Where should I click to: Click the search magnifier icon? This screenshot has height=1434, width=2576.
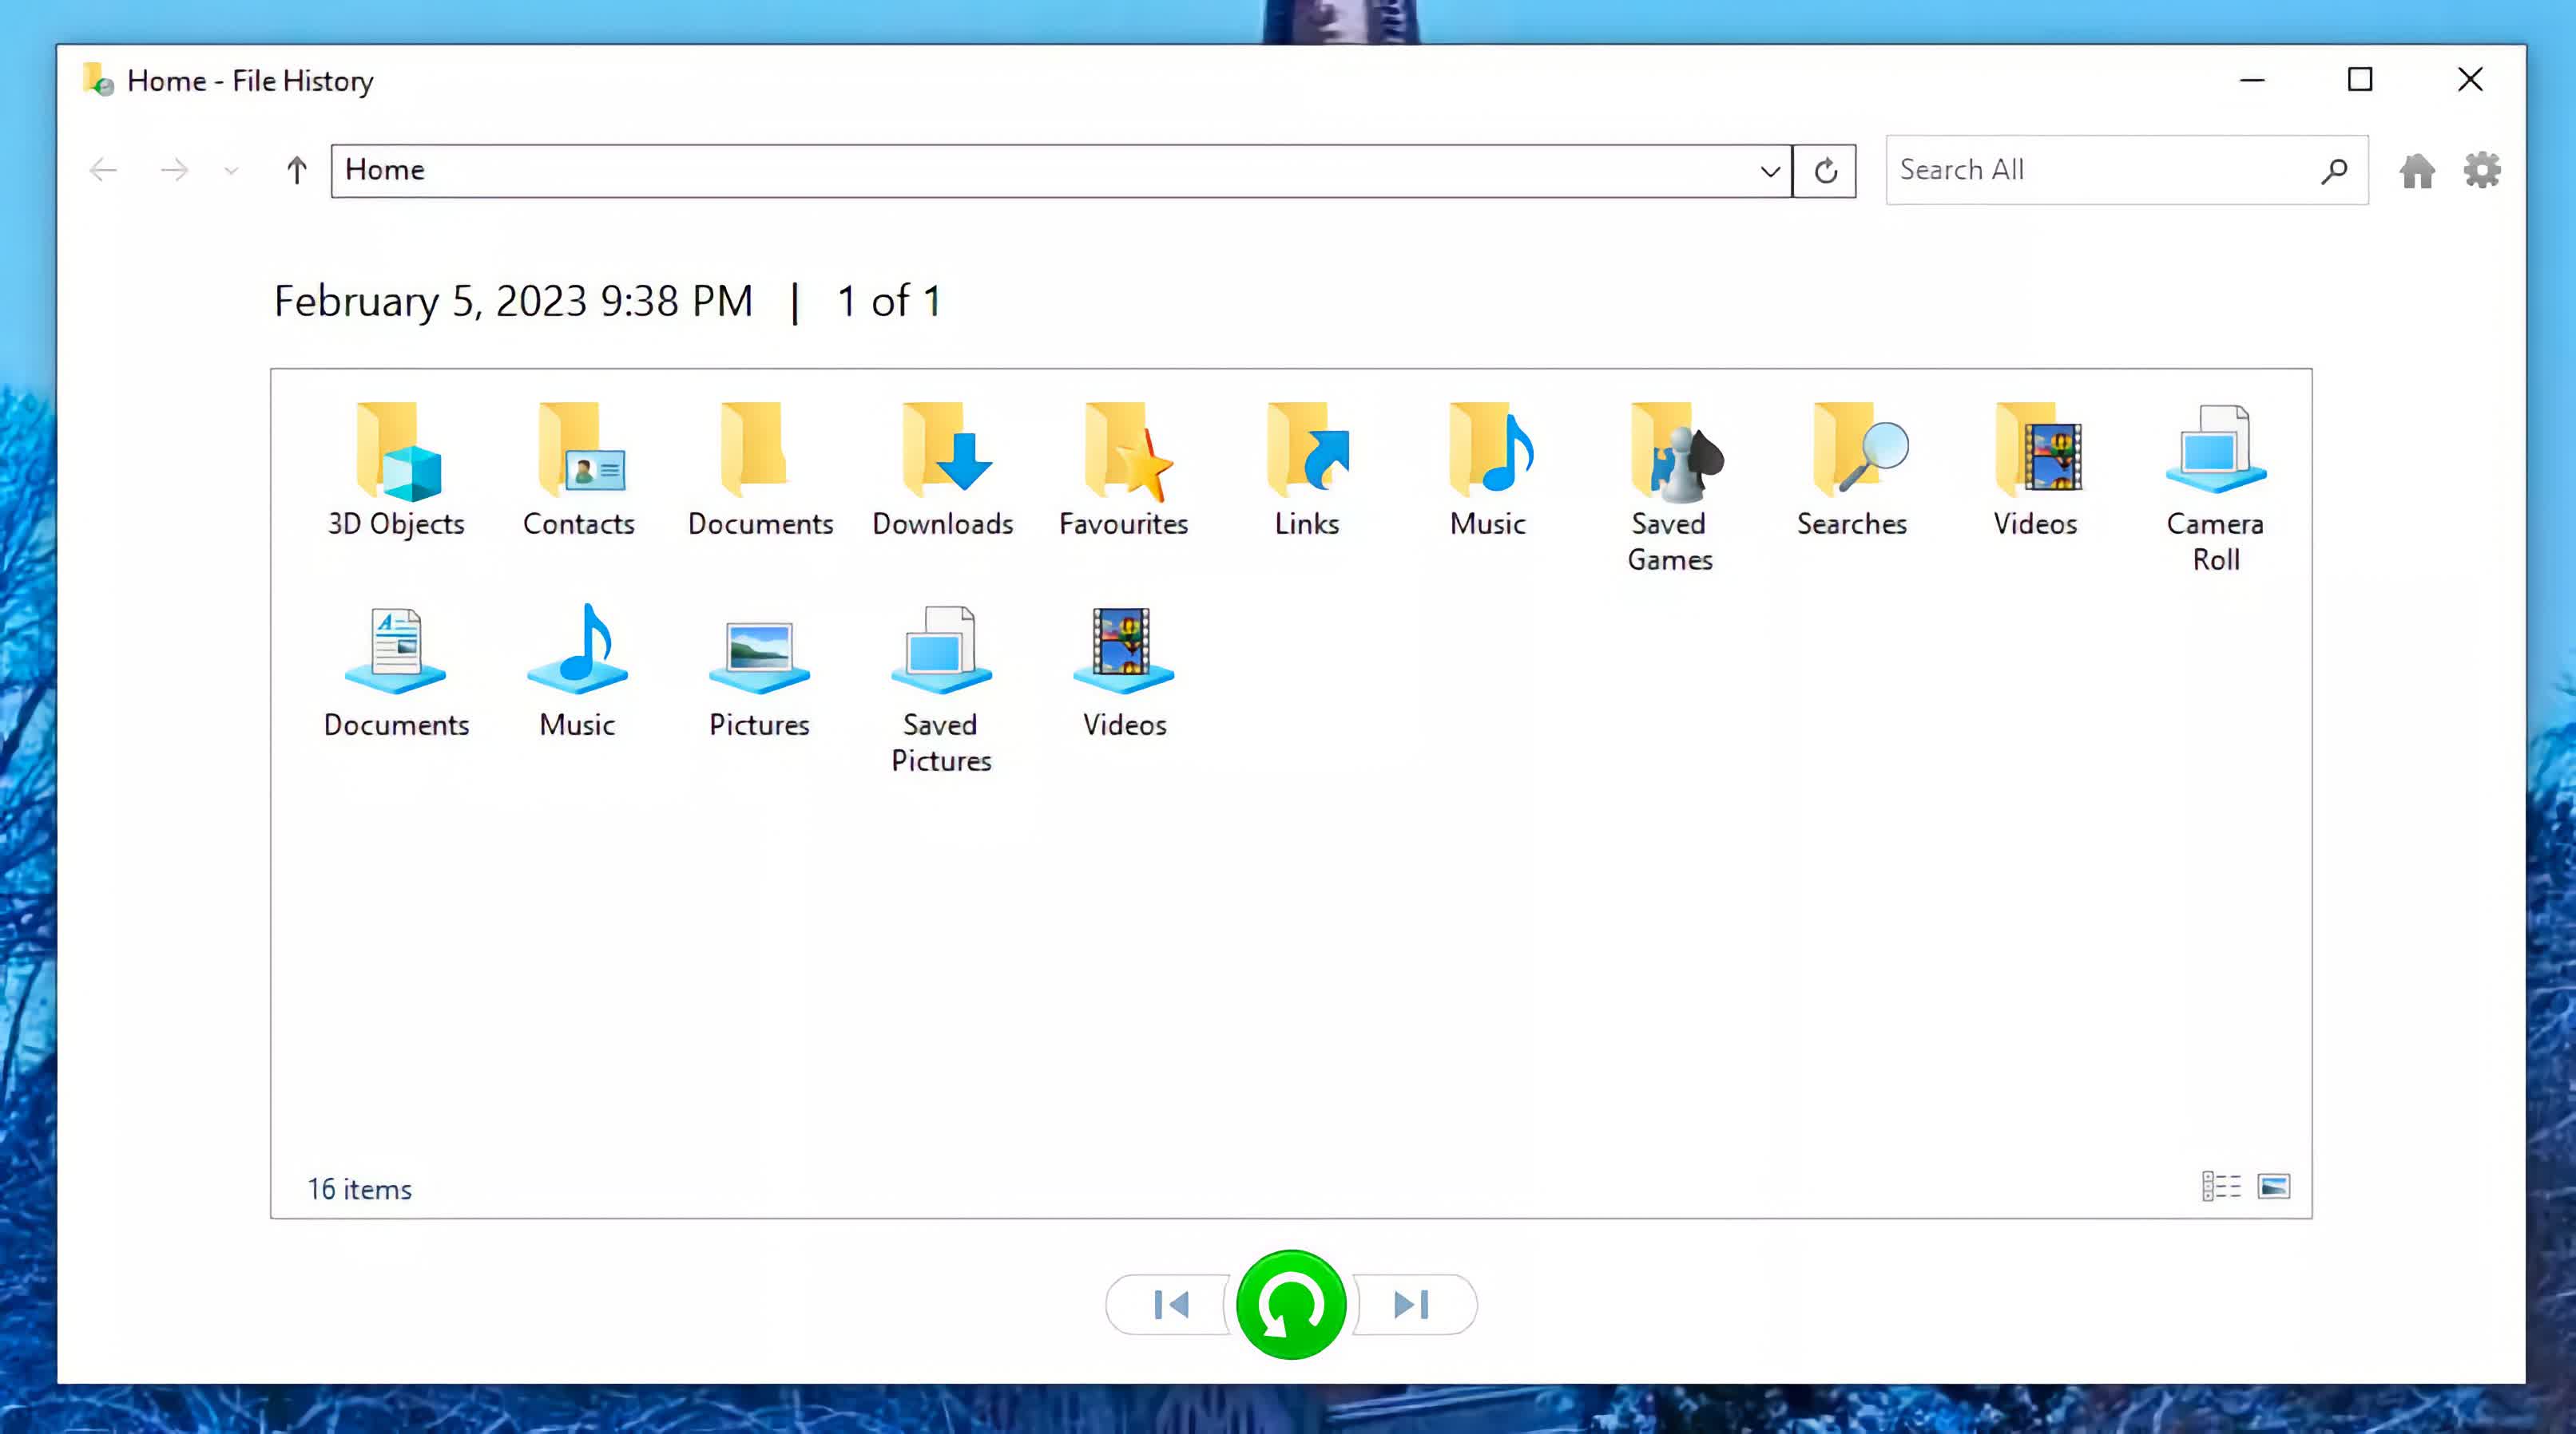(x=2334, y=171)
